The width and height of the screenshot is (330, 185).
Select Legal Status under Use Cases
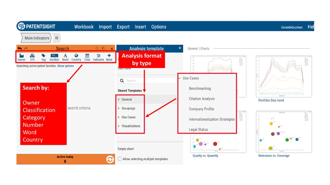(198, 129)
